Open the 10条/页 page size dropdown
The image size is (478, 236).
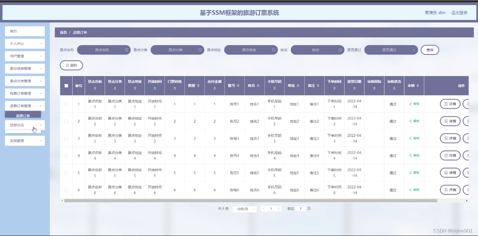click(245, 209)
